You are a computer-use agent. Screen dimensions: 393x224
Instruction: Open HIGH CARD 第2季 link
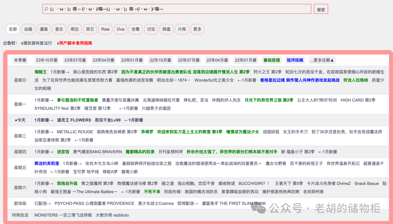[358, 100]
